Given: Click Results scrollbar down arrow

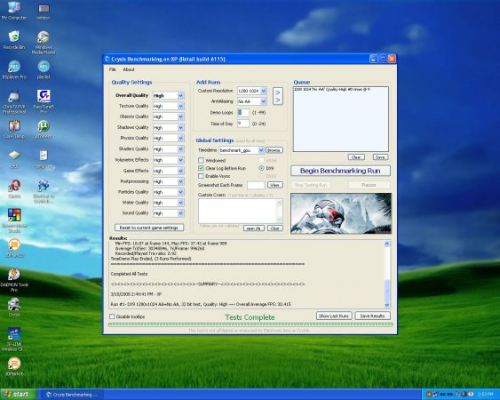Looking at the screenshot, I should (387, 305).
